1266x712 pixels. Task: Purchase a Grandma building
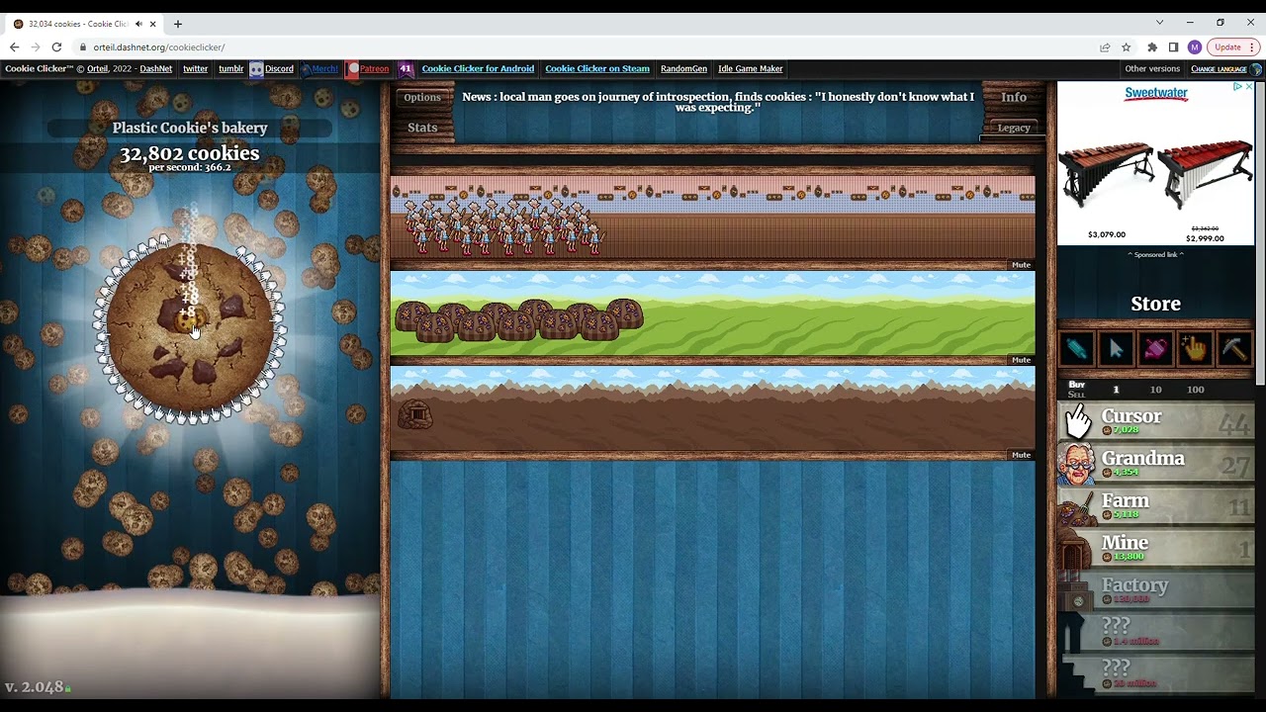point(1156,464)
